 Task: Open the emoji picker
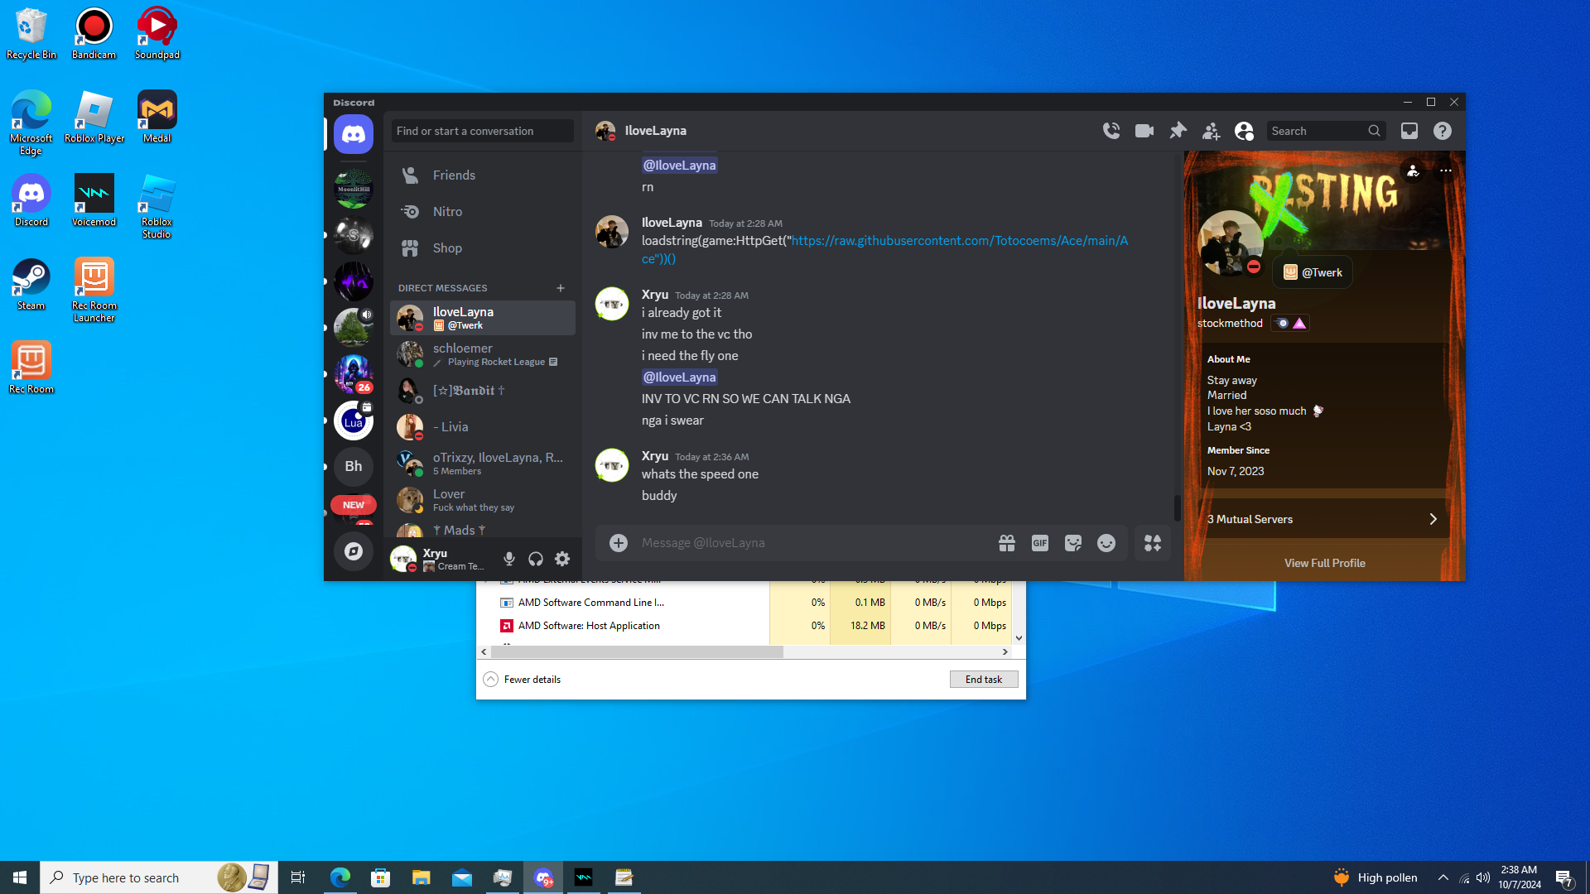pos(1106,543)
